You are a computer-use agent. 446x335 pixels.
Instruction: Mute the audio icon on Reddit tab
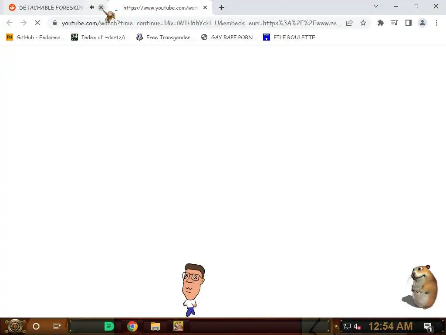(x=91, y=7)
